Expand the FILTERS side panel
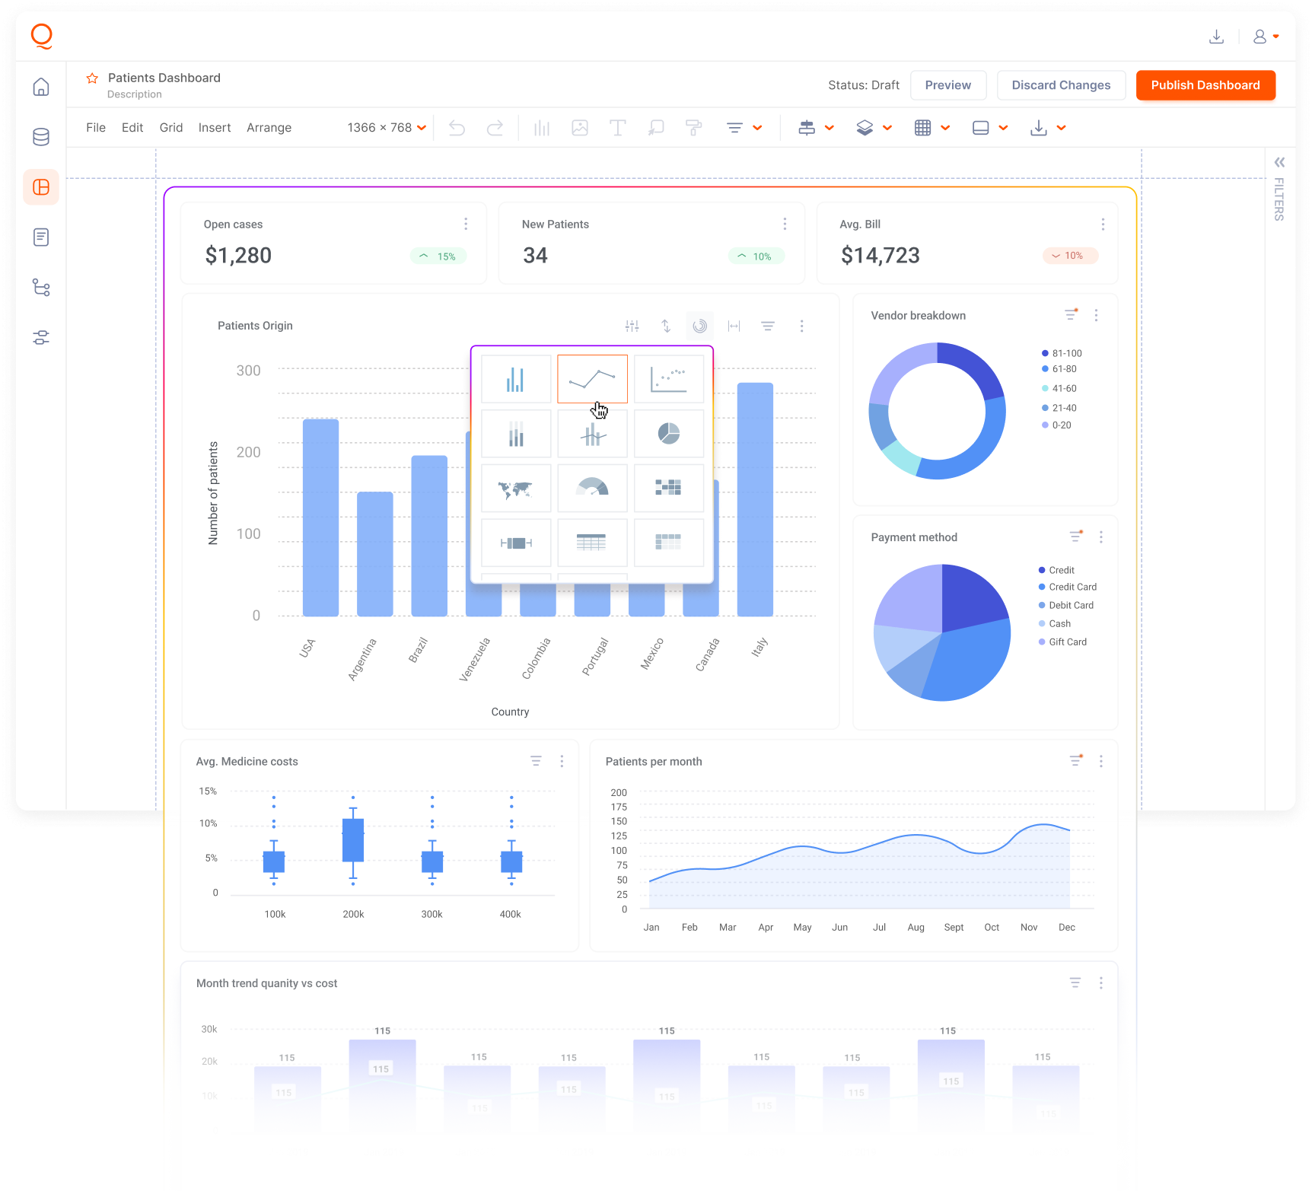 (1279, 162)
